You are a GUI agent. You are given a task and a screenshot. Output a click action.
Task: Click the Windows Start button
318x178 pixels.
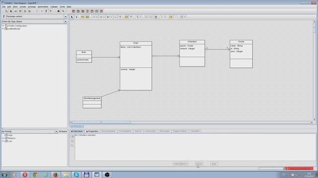tap(4, 175)
